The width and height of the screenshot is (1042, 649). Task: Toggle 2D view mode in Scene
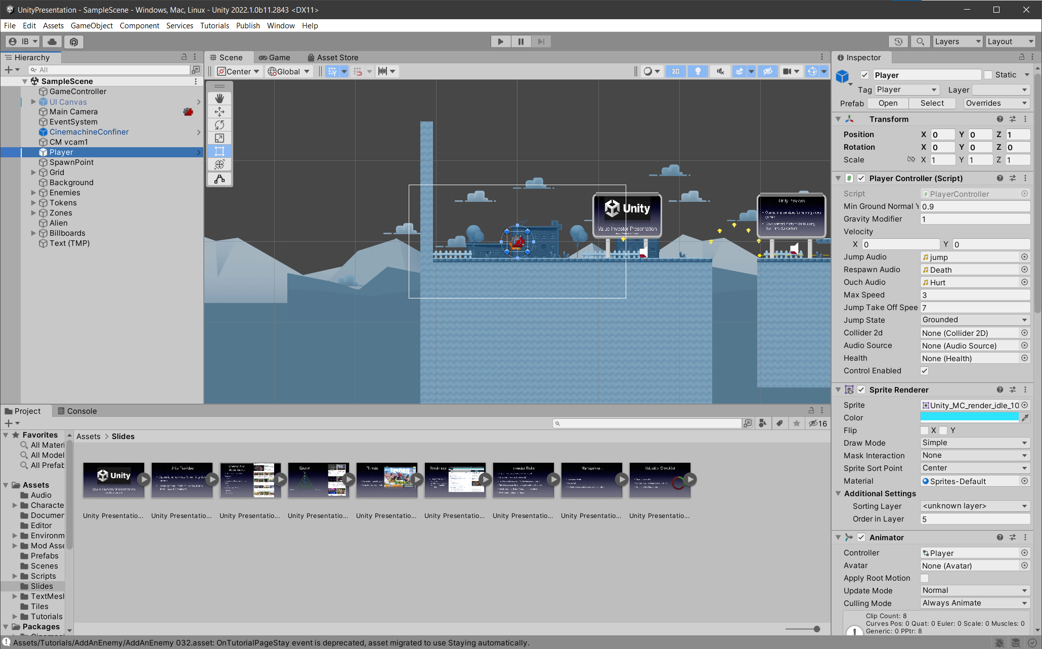(x=675, y=71)
